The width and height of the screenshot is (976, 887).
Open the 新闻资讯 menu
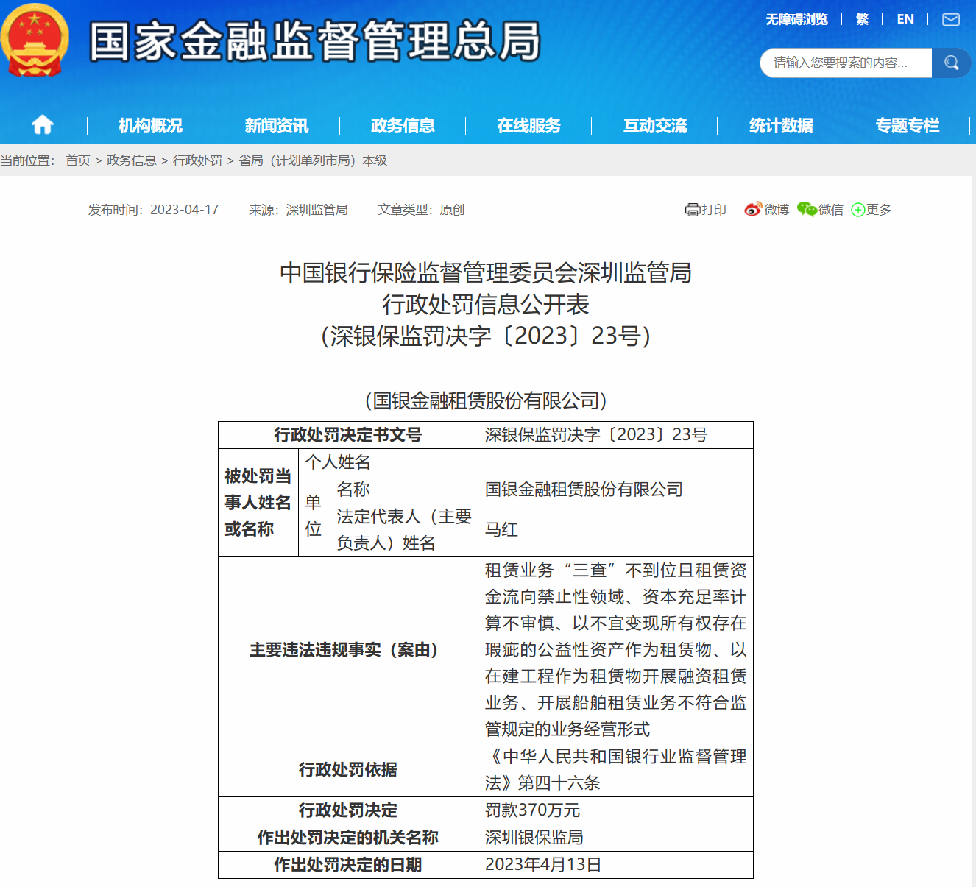coord(276,125)
